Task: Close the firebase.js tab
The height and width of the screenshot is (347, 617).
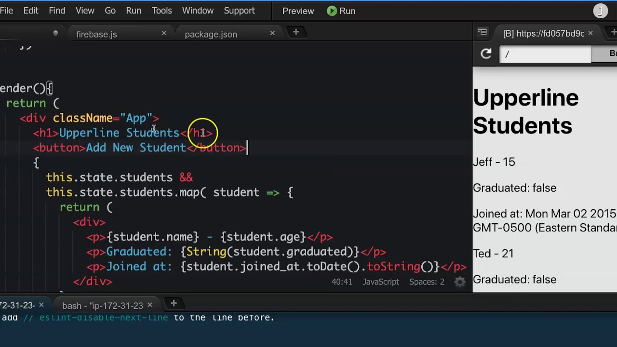Action: pyautogui.click(x=164, y=33)
